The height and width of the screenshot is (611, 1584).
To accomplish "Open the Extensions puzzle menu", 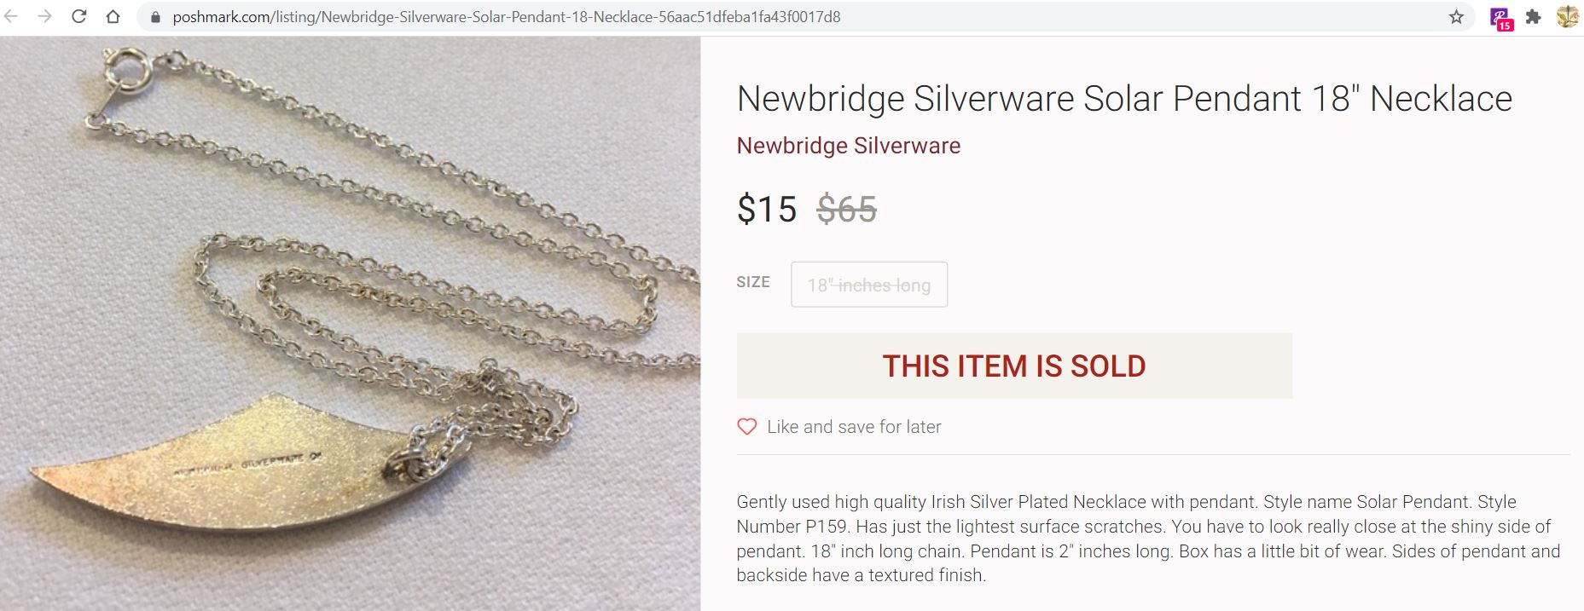I will pyautogui.click(x=1533, y=17).
